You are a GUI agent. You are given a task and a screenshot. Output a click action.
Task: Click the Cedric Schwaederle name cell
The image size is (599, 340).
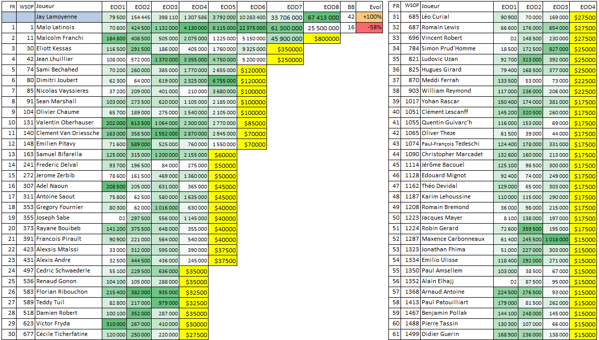[x=69, y=271]
